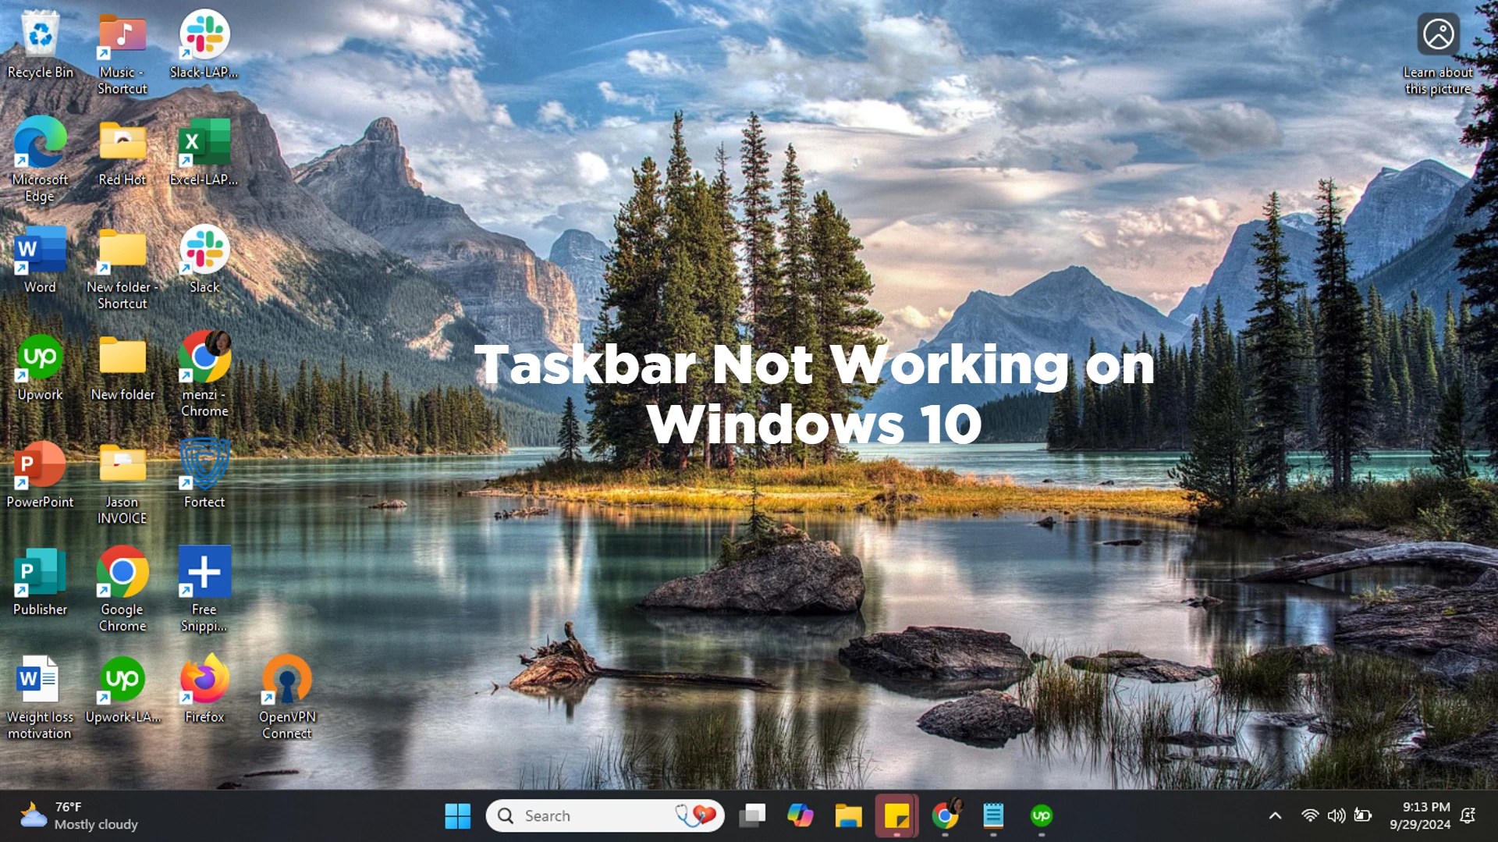
Task: Adjust the speaker volume
Action: coord(1335,815)
